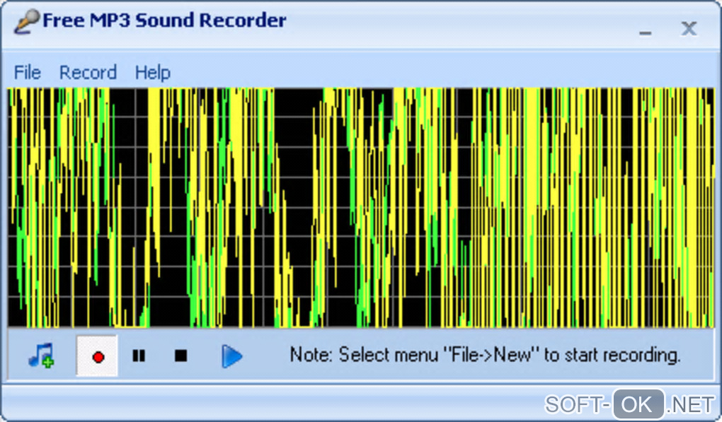Stop the recording
The width and height of the screenshot is (722, 422).
pos(181,356)
